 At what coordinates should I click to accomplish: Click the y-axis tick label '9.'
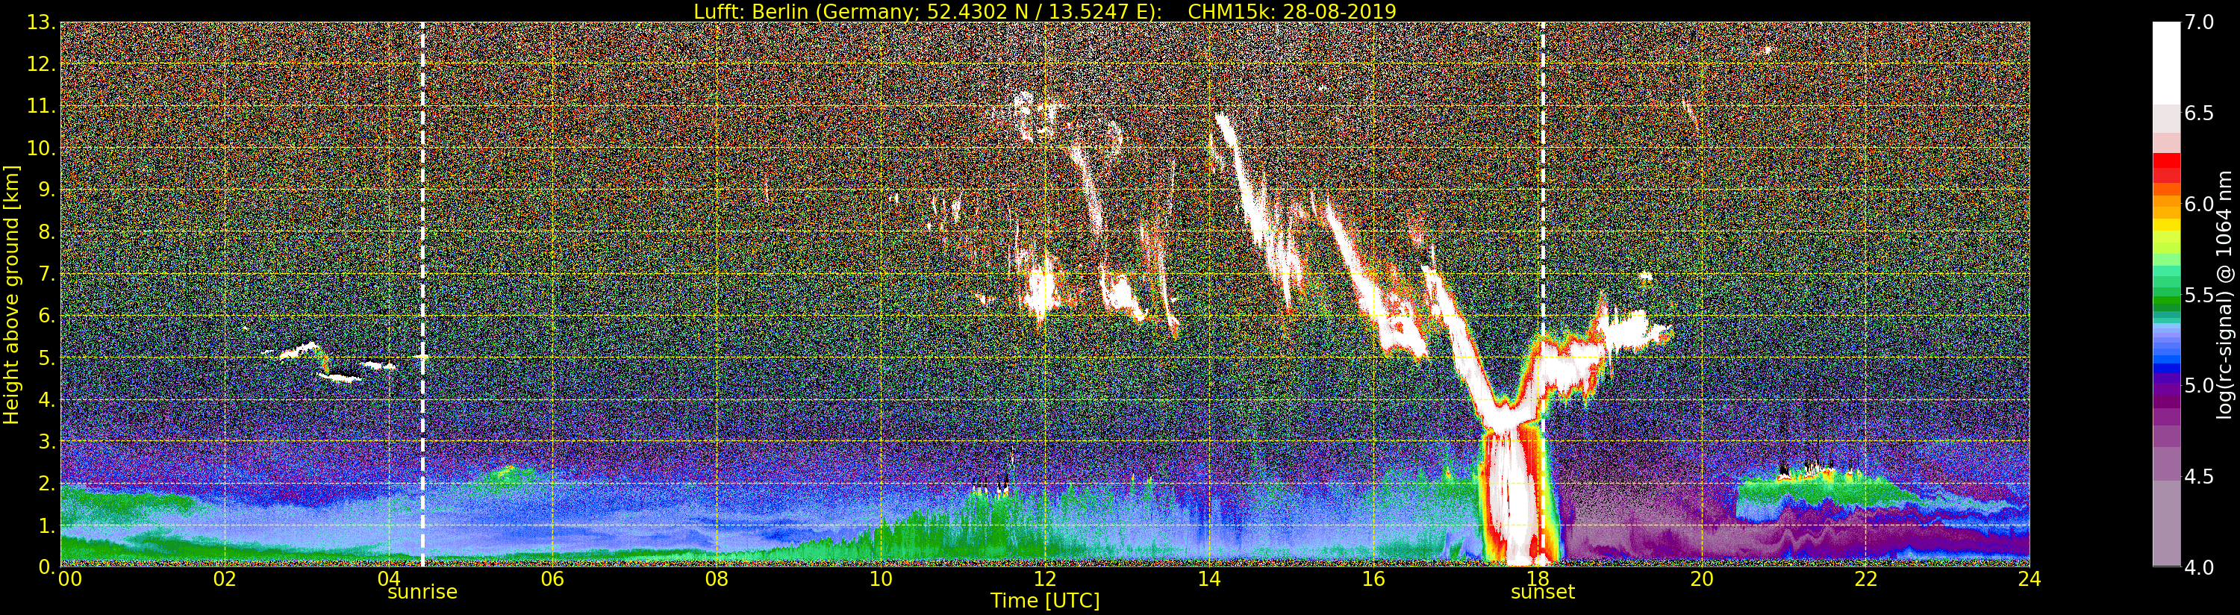pyautogui.click(x=46, y=190)
